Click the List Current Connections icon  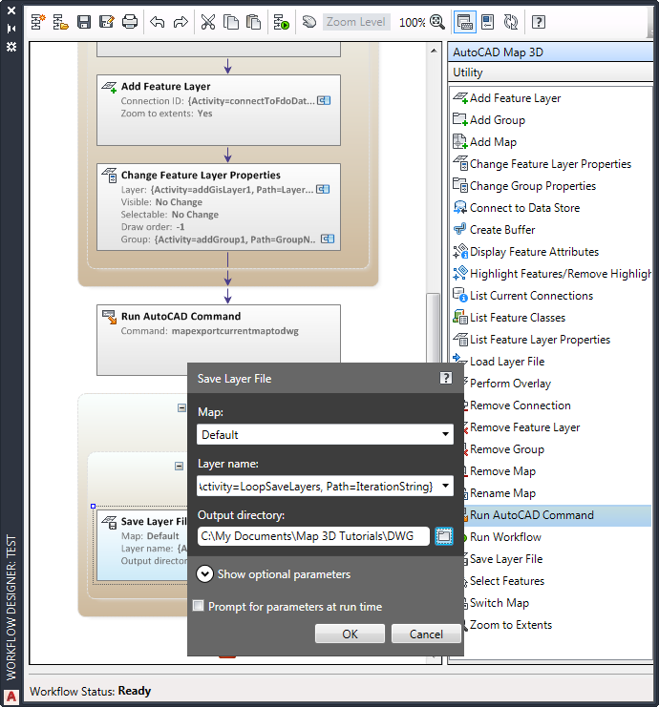click(459, 296)
